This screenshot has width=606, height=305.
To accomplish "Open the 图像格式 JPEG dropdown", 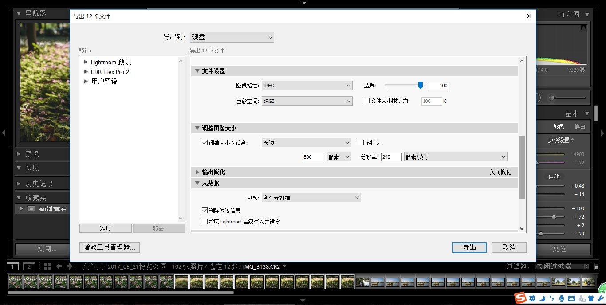I will (307, 85).
